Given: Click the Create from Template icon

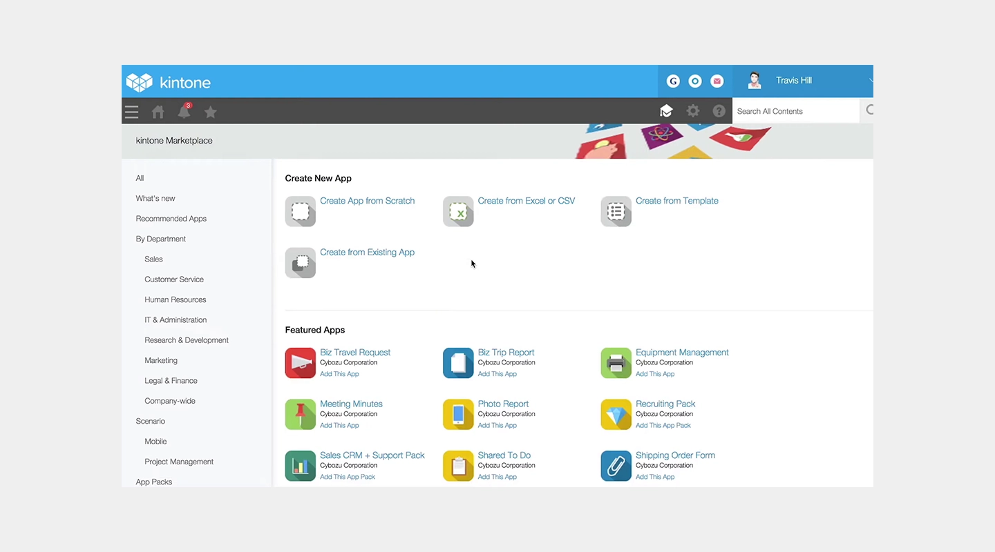Looking at the screenshot, I should coord(616,211).
